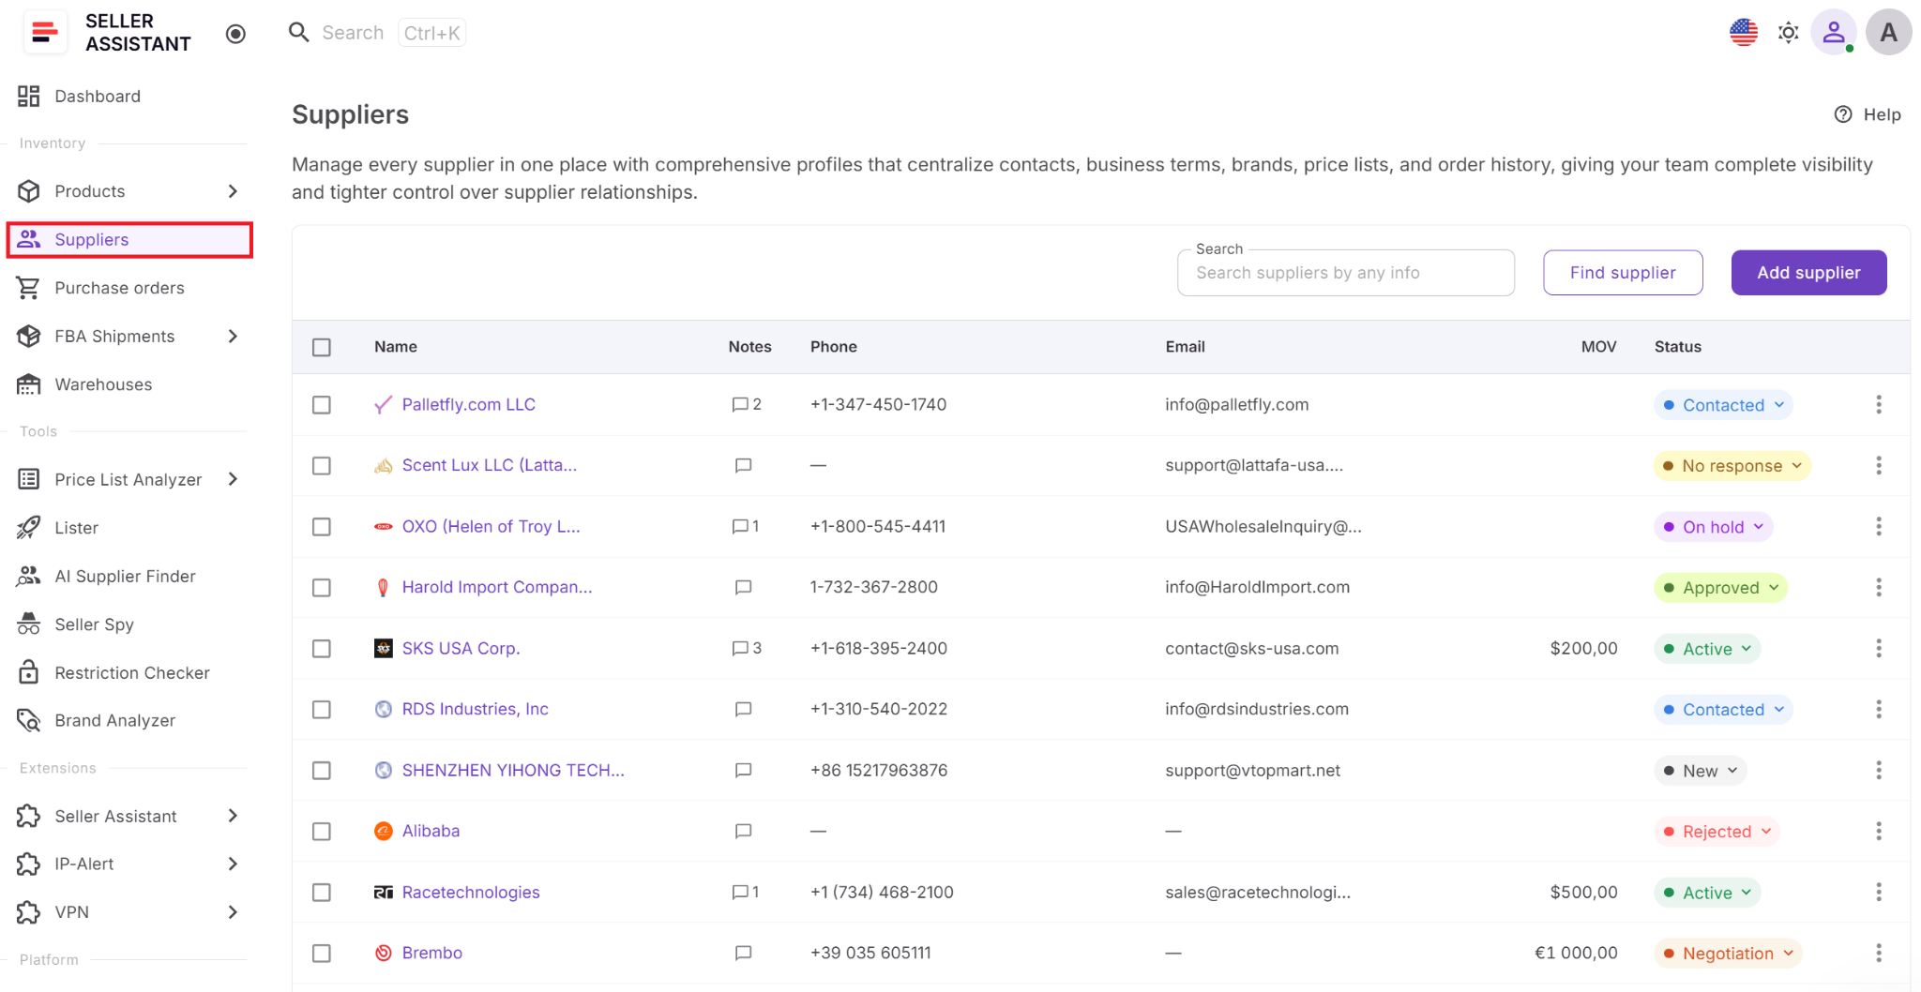Open the US flag language selector
Viewport: 1921px width, 992px height.
pyautogui.click(x=1743, y=33)
